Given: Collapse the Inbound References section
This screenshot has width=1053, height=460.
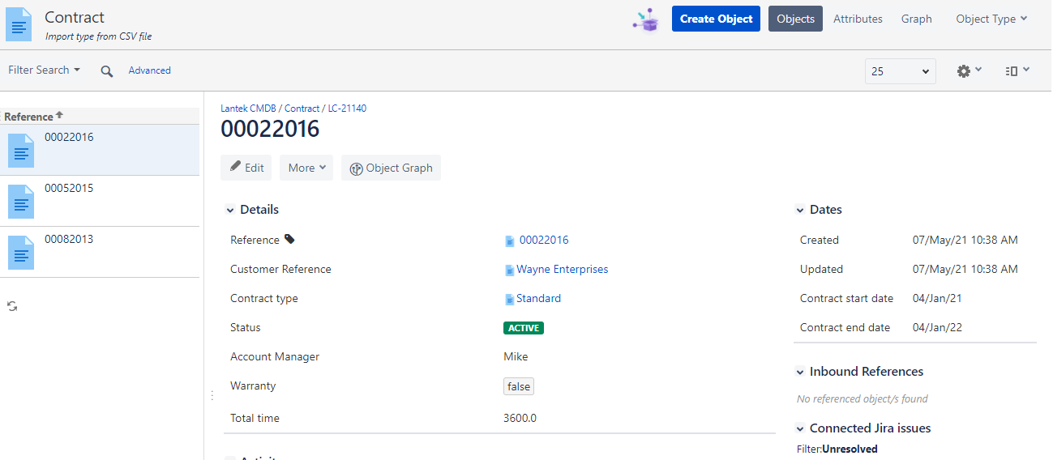Looking at the screenshot, I should point(800,372).
